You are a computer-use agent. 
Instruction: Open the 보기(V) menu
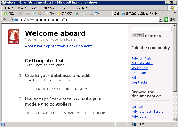coord(36,8)
